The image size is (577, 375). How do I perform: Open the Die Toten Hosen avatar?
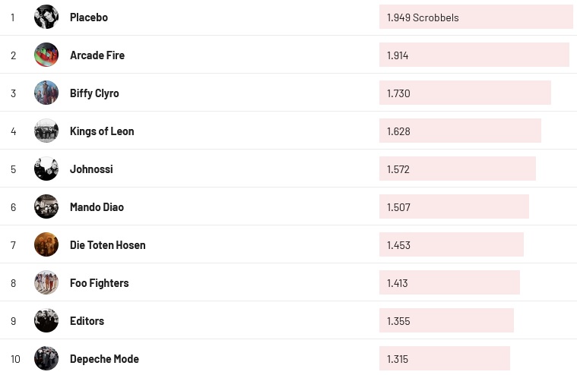pyautogui.click(x=46, y=244)
